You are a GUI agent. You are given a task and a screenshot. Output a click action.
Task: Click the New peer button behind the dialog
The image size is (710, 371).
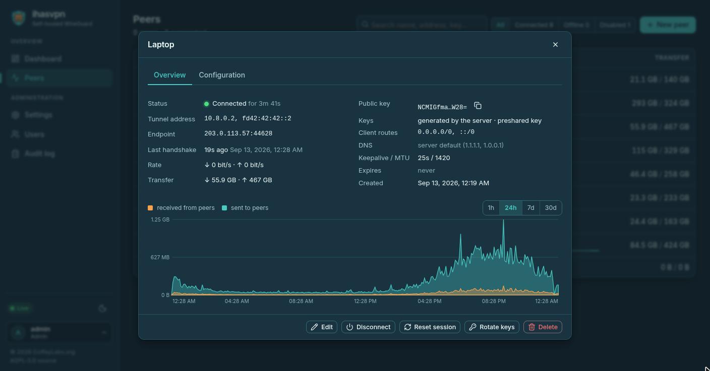pyautogui.click(x=668, y=25)
